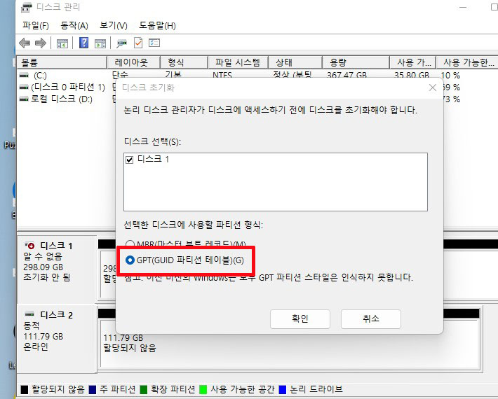Show/hide action pane toolbar icon
Viewport: 498px width, 399px height.
tap(100, 43)
